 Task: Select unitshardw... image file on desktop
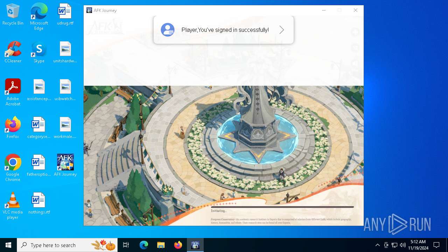click(x=65, y=52)
